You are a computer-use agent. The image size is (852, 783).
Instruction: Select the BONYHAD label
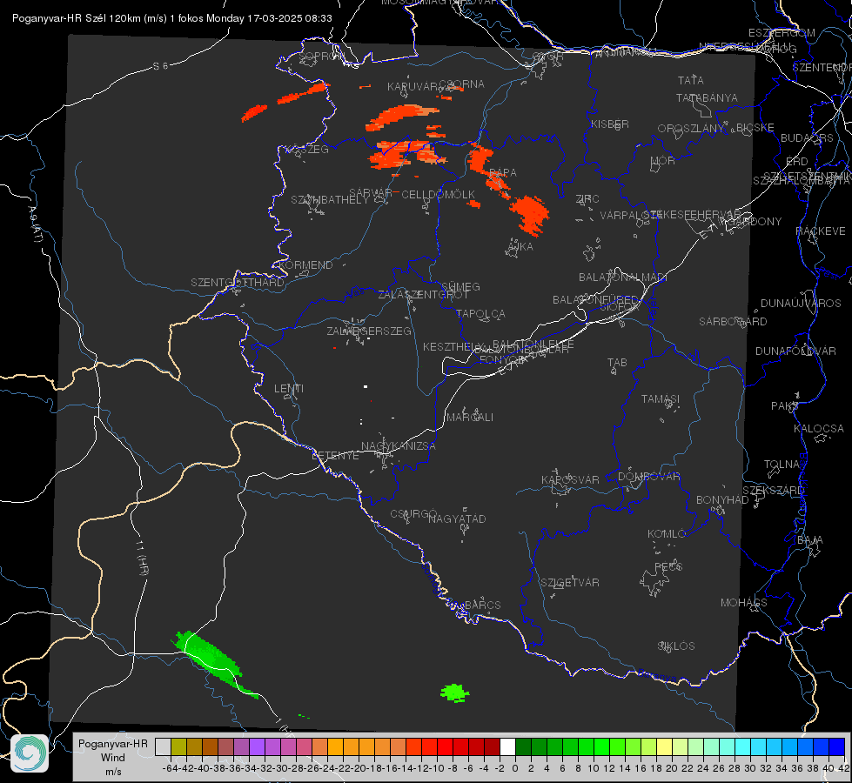[x=722, y=500]
